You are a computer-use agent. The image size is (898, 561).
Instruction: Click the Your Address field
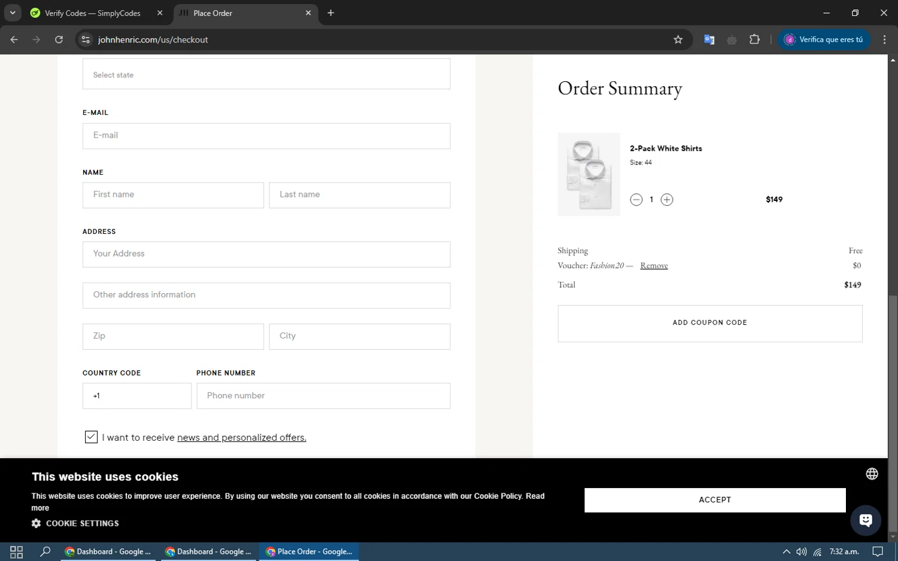(266, 254)
